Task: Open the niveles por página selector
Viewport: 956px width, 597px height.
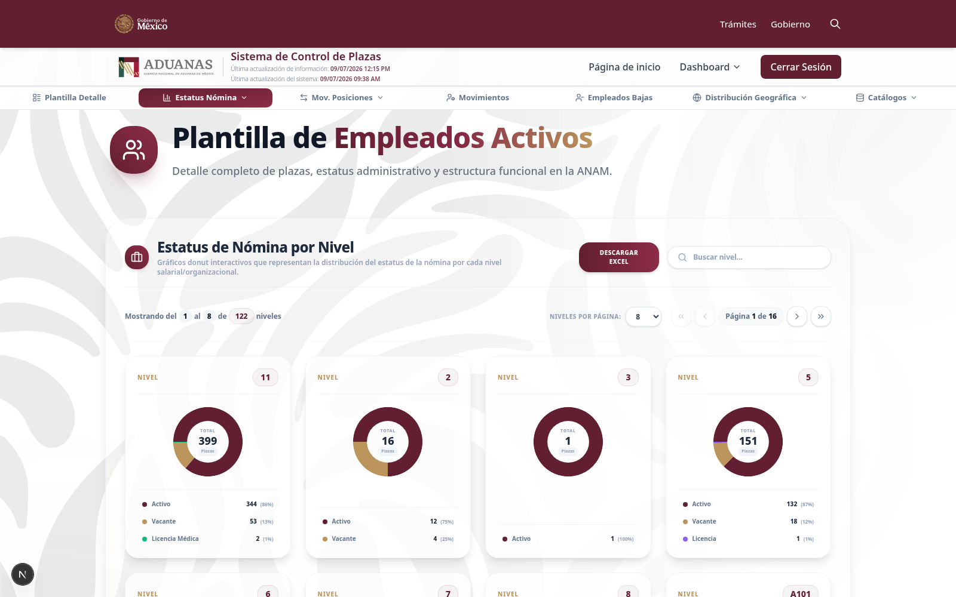Action: [x=644, y=316]
